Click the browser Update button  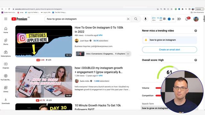199,9
